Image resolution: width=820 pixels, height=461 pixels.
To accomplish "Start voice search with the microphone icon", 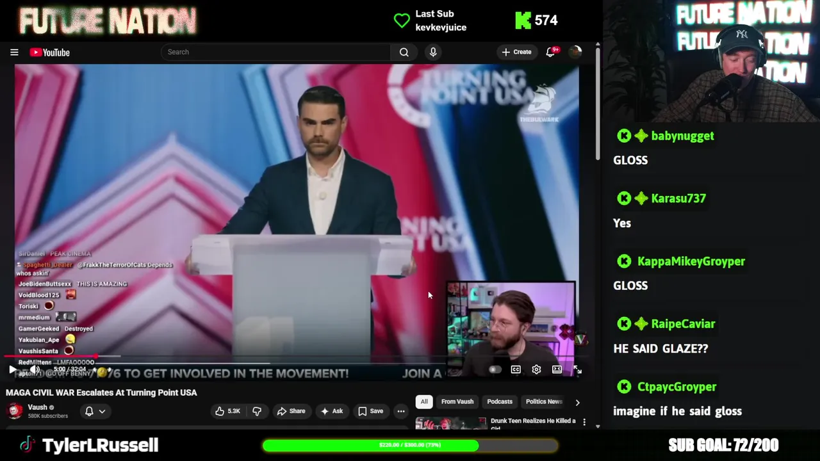I will (x=433, y=53).
